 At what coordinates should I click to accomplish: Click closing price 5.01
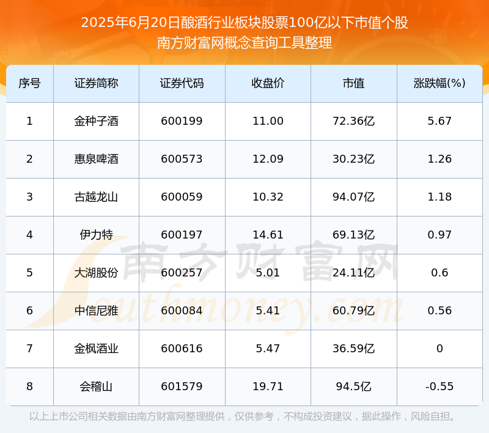[268, 273]
